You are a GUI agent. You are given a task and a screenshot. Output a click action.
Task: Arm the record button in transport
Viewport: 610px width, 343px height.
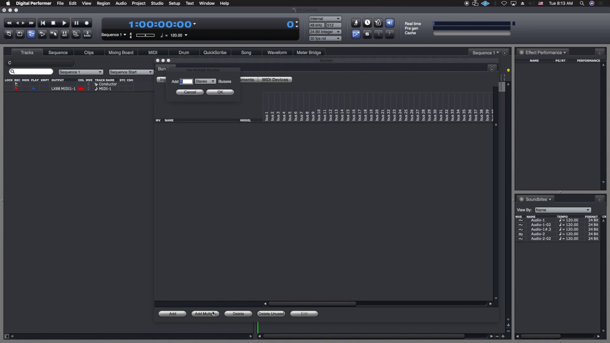87,23
